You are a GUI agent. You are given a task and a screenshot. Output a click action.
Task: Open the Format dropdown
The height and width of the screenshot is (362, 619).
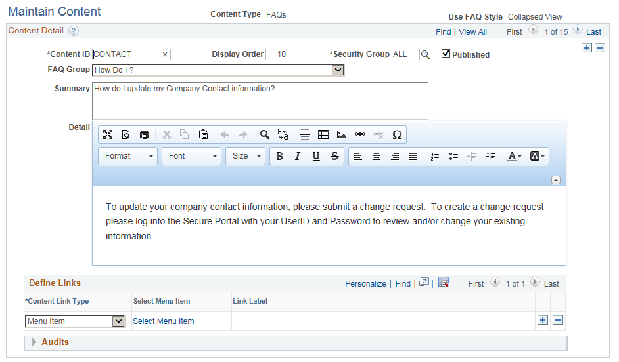[128, 156]
